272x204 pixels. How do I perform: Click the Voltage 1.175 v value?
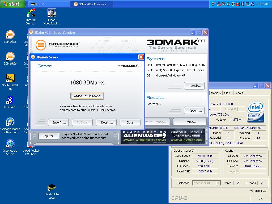tap(236, 120)
